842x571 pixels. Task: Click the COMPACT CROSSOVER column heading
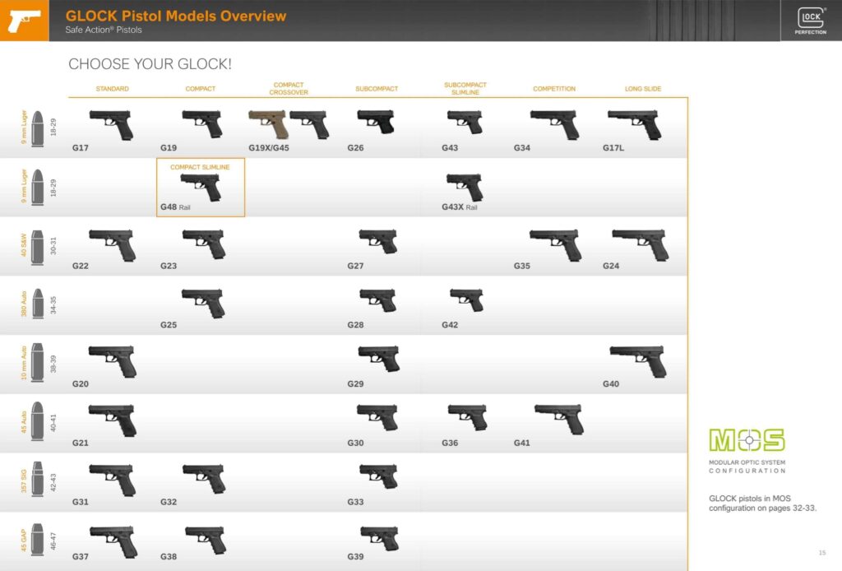click(x=289, y=89)
